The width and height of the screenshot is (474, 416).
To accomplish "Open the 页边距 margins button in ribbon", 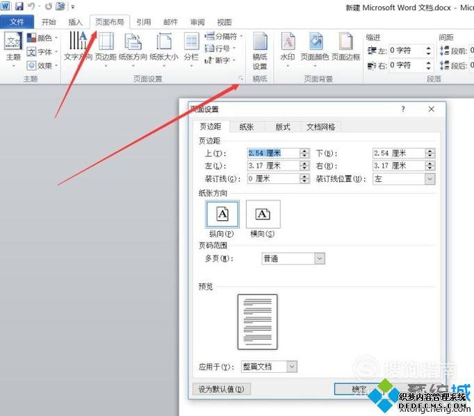I will pyautogui.click(x=106, y=49).
